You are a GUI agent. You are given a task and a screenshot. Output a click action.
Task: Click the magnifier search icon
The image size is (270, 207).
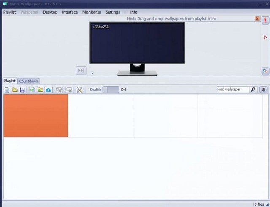click(253, 90)
